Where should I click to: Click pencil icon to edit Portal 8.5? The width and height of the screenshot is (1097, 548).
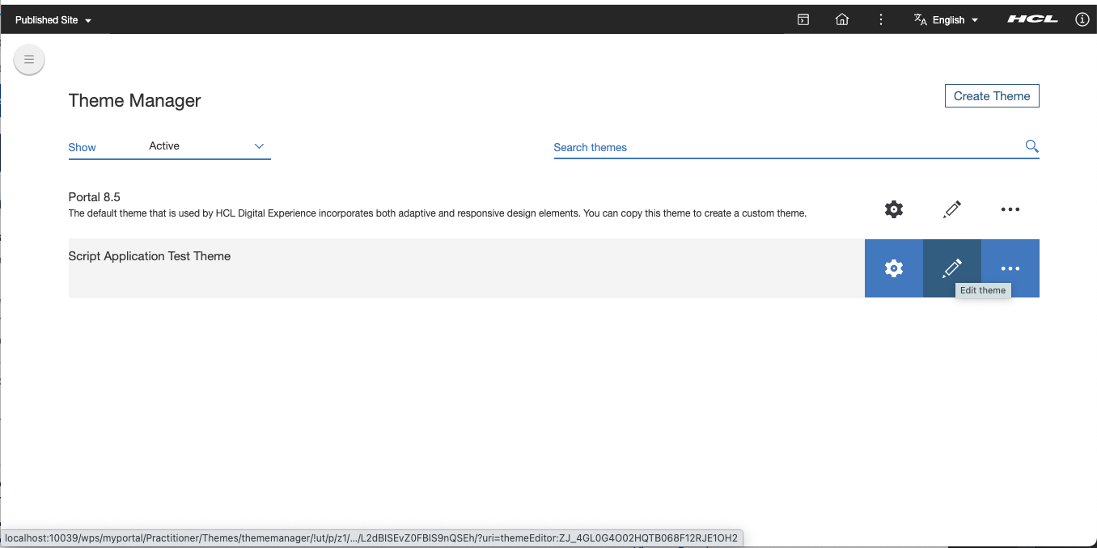(x=952, y=209)
